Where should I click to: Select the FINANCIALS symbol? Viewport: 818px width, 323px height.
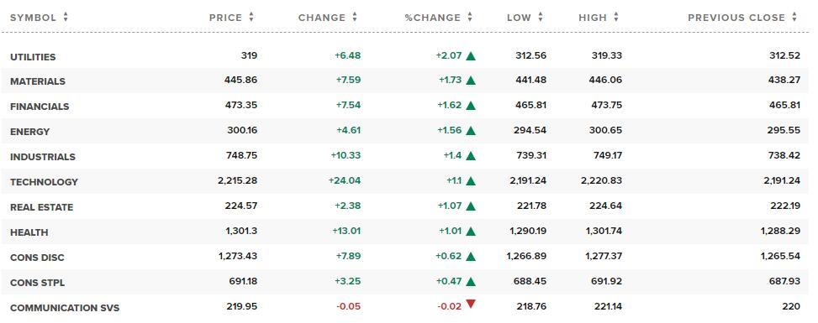pos(40,107)
